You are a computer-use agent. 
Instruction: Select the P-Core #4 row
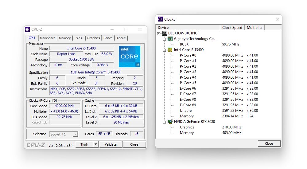[x=219, y=77]
